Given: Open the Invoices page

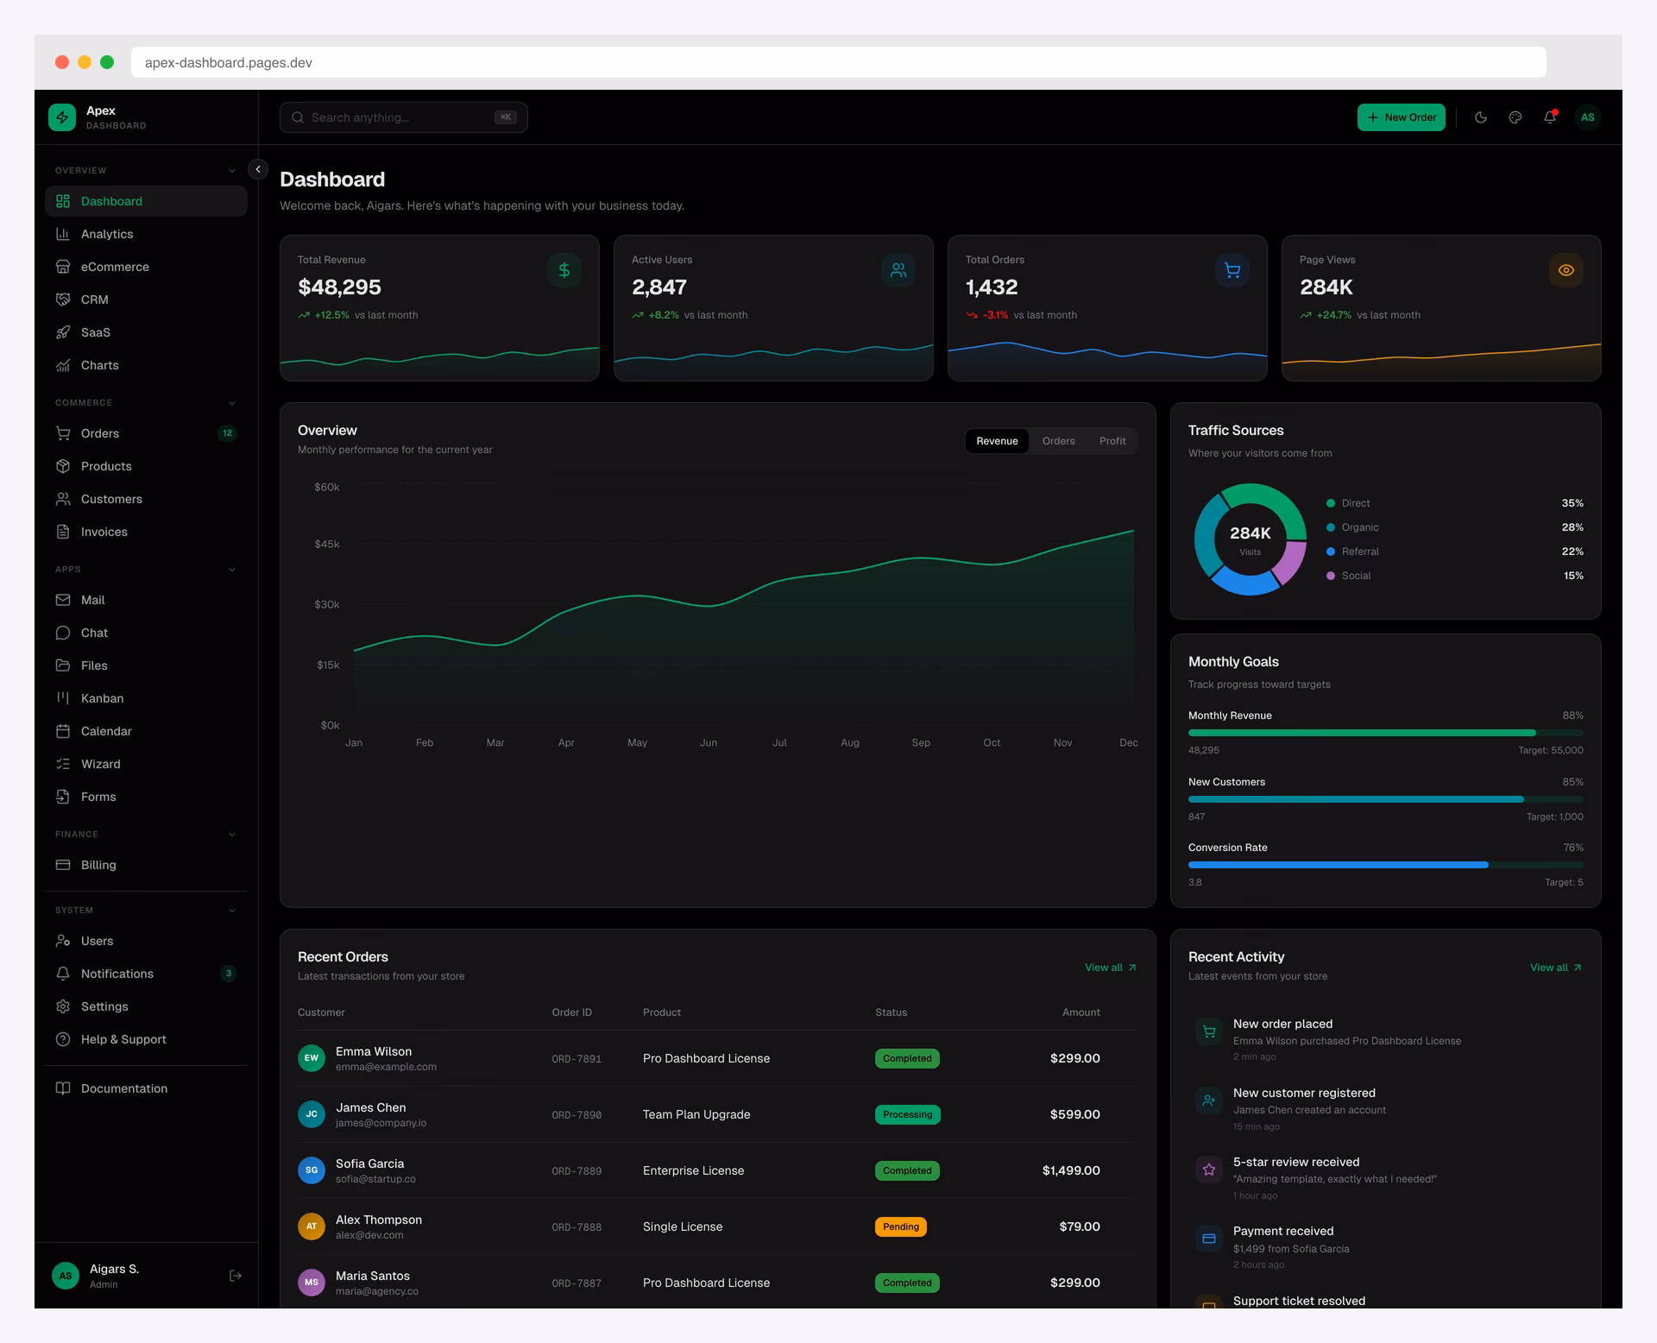Looking at the screenshot, I should (146, 532).
